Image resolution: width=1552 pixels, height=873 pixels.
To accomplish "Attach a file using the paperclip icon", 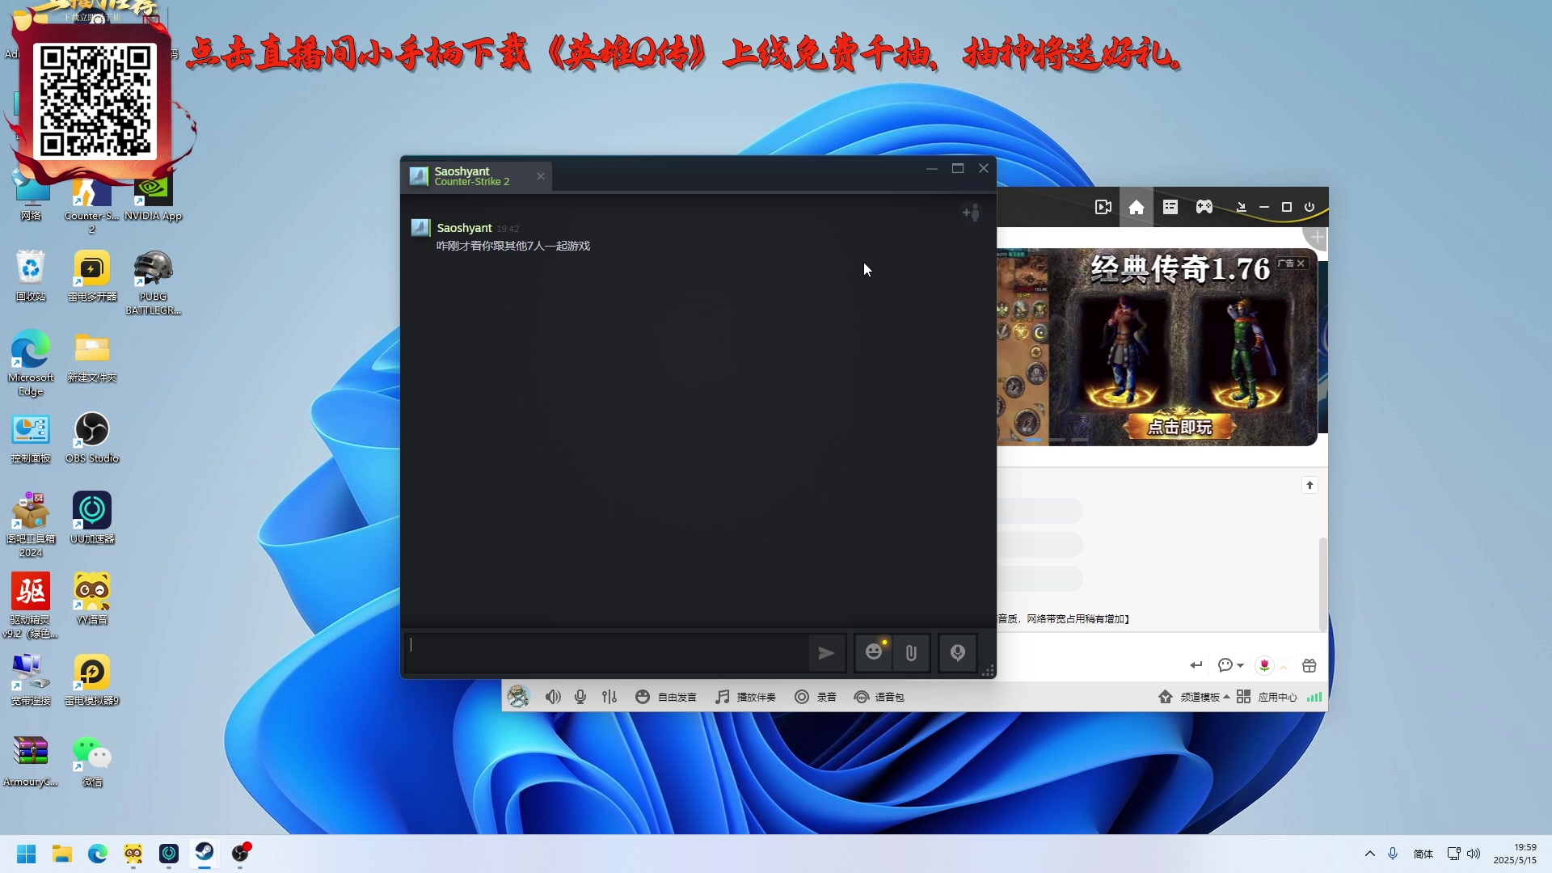I will click(x=911, y=653).
